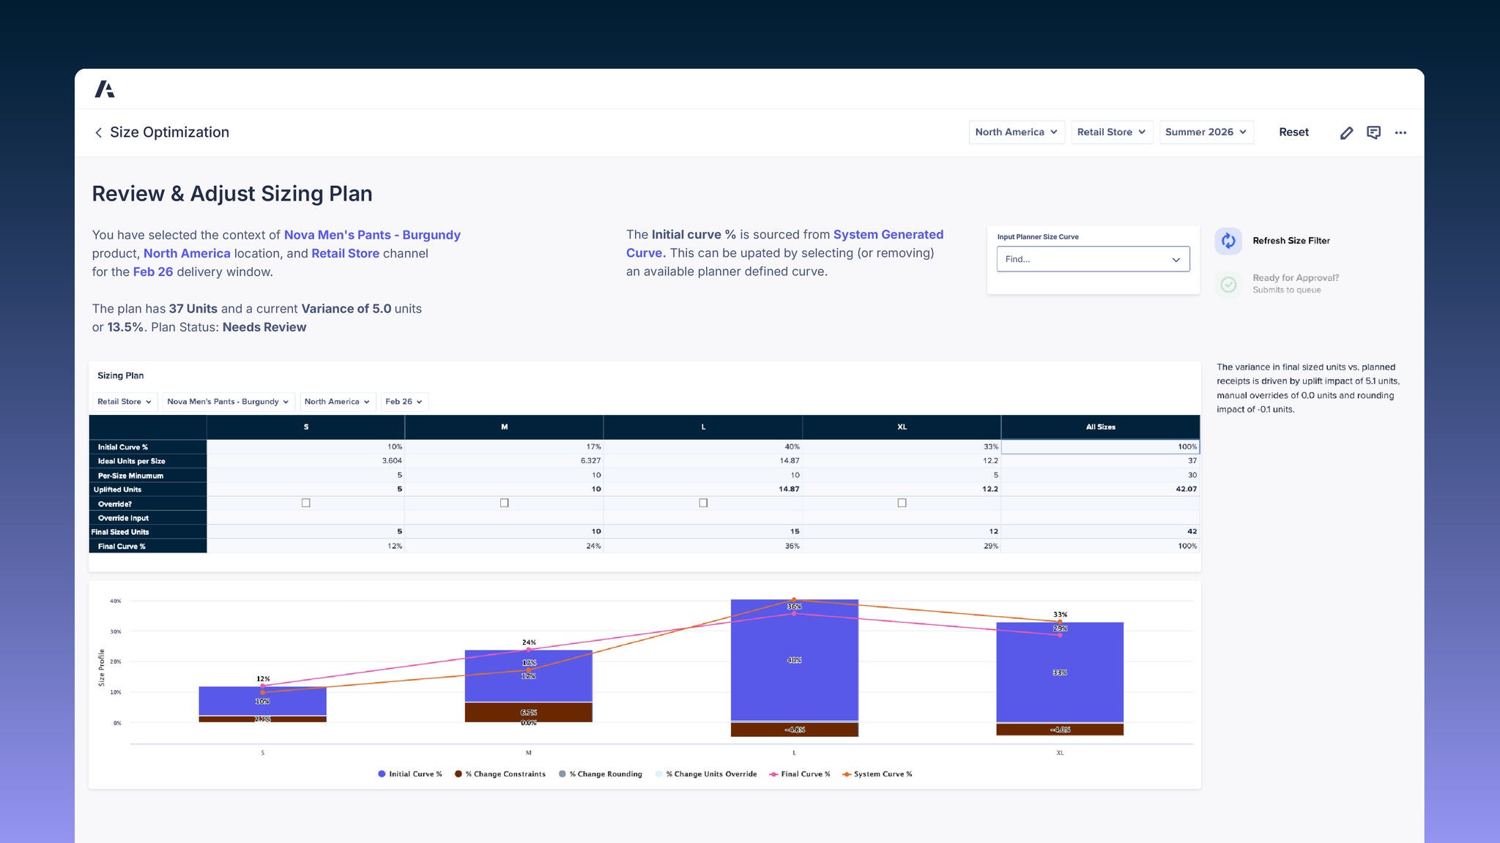
Task: Open the Summer 2026 season dropdown
Action: (x=1206, y=132)
